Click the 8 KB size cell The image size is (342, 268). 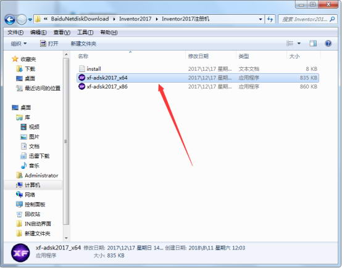[x=311, y=69]
